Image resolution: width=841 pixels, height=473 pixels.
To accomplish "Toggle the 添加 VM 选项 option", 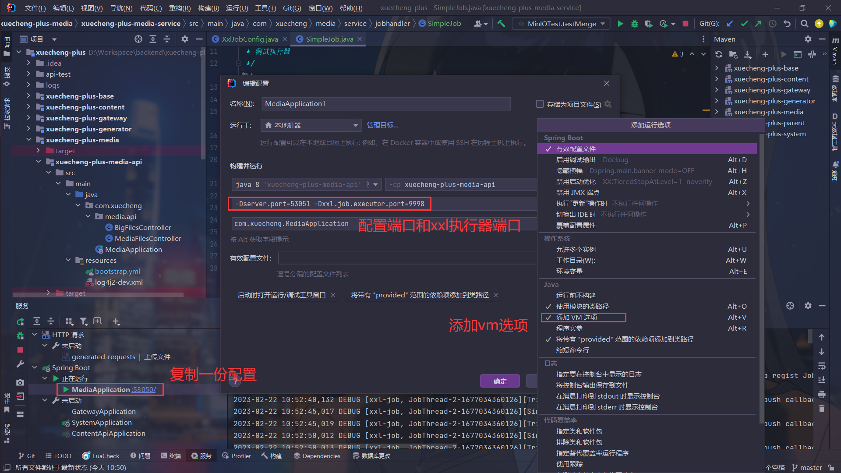I will pos(576,318).
